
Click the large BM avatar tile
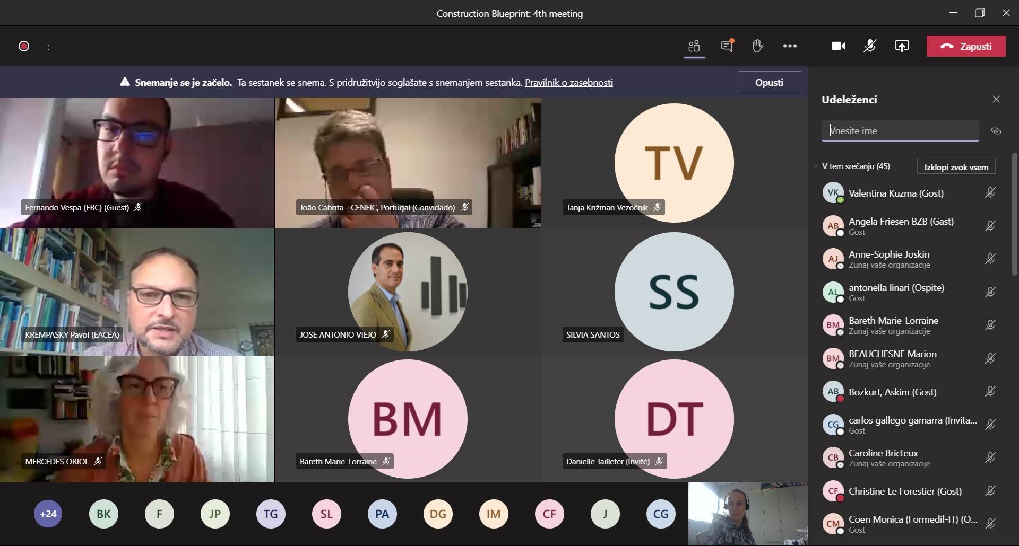408,419
